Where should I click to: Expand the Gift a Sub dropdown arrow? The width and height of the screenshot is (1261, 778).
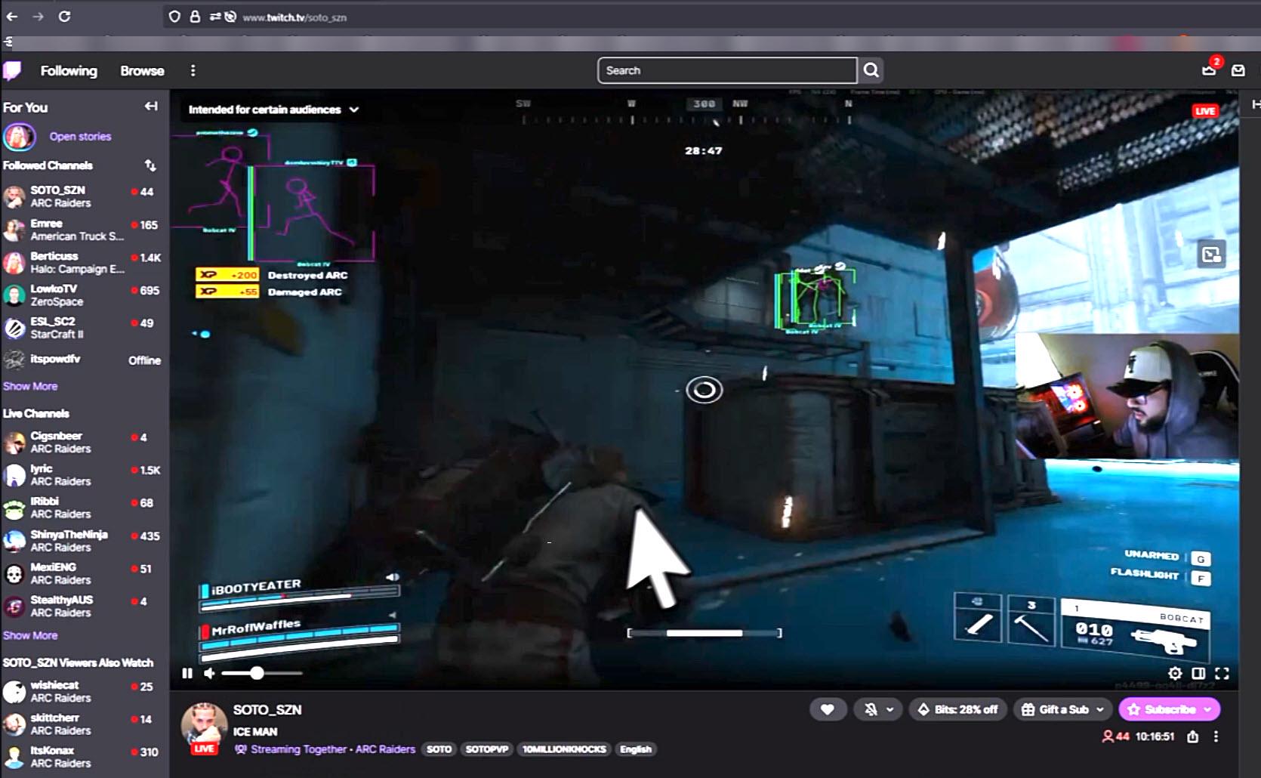click(1101, 709)
